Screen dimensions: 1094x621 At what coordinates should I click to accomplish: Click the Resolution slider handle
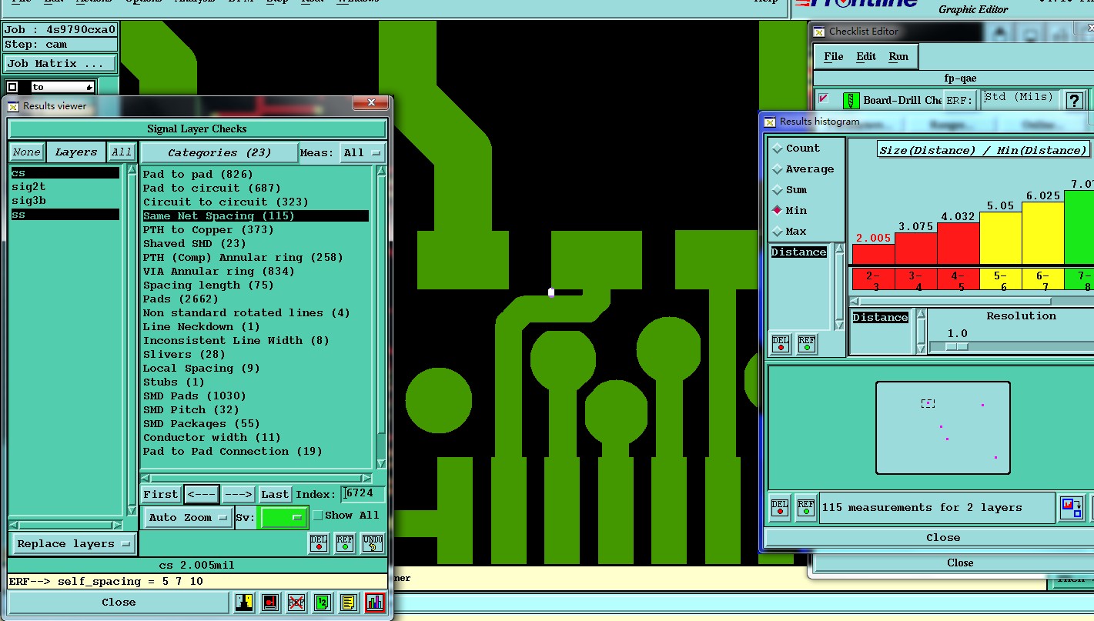click(956, 347)
